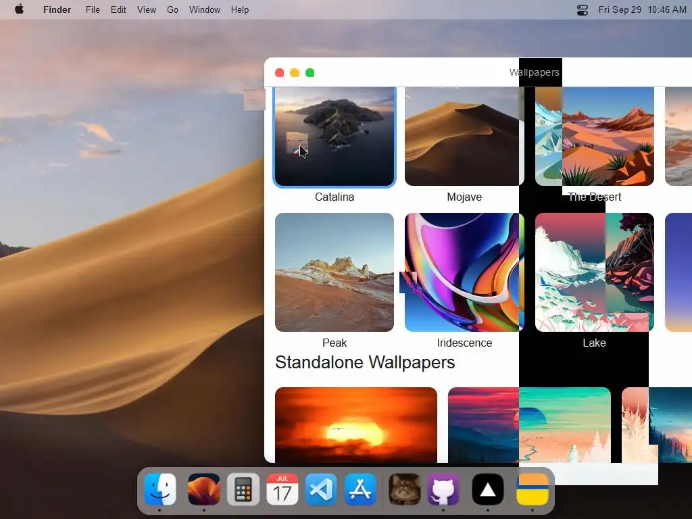Viewport: 692px width, 519px height.
Task: Open the App Store dock icon
Action: 361,489
